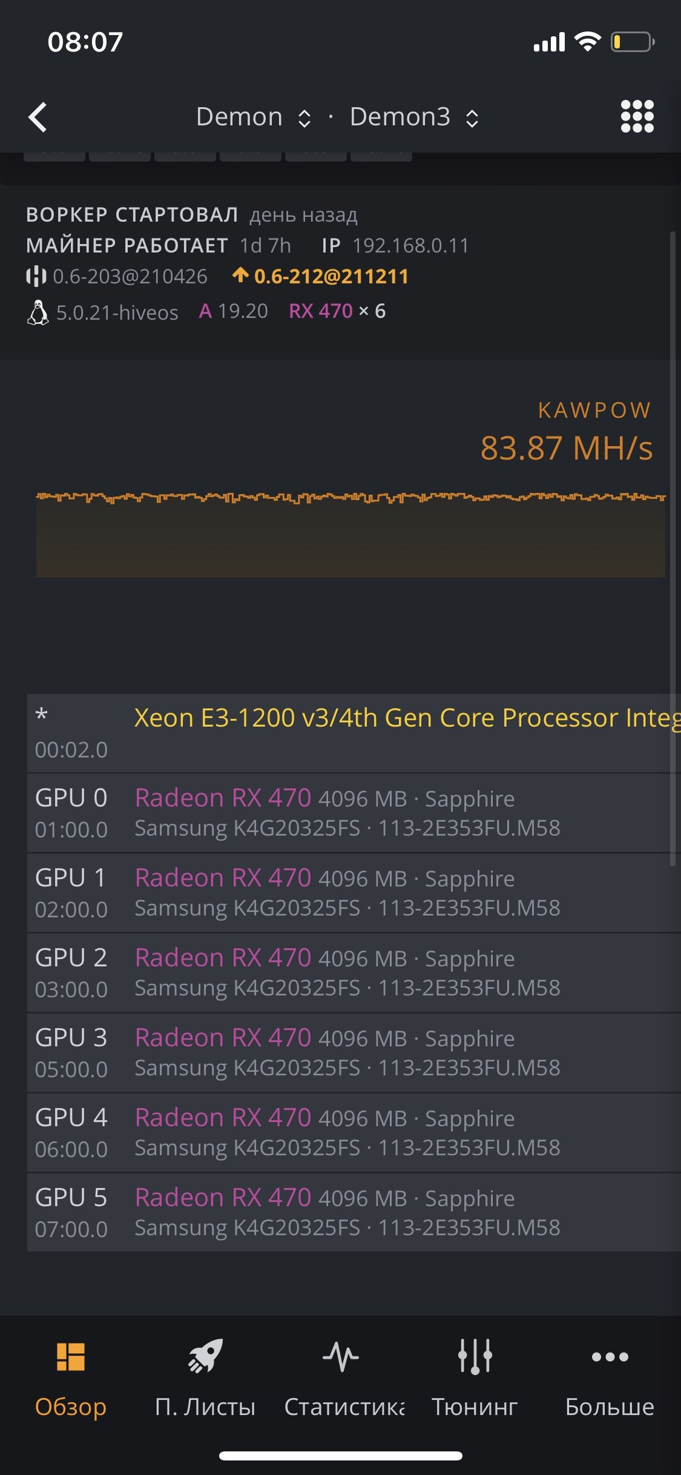Tap the Hive version icon
The height and width of the screenshot is (1475, 681).
pyautogui.click(x=36, y=276)
